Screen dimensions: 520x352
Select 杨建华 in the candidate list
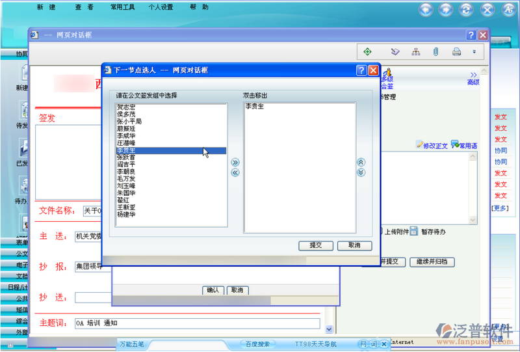point(171,215)
